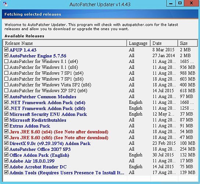Select Microsoft Security ENU Addon Pack name
Viewport: 200px width, 184px height.
click(x=48, y=114)
